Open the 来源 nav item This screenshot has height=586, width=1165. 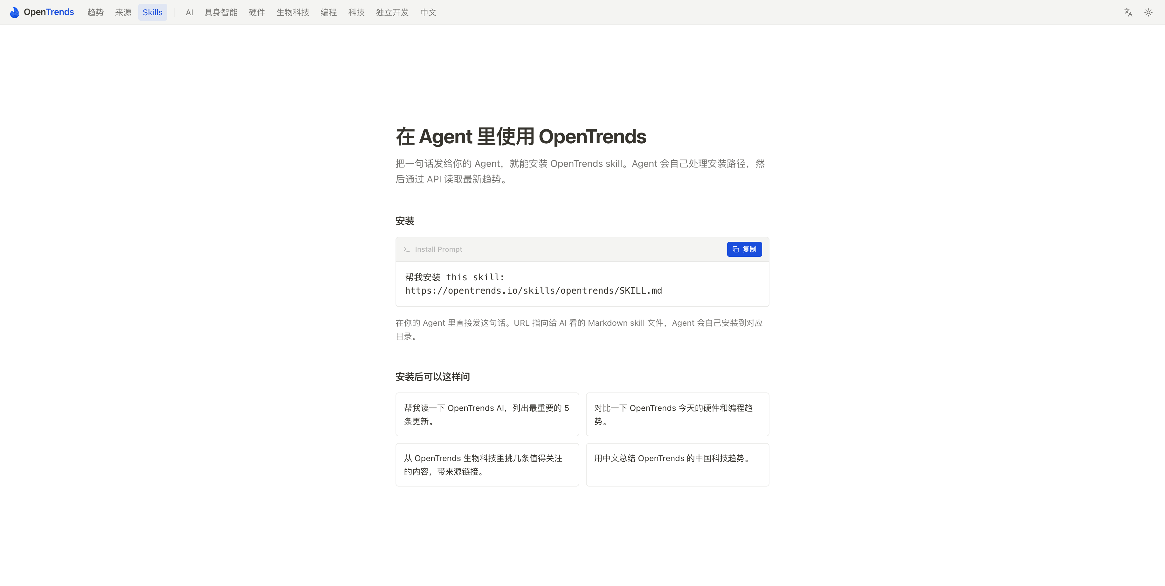(123, 12)
